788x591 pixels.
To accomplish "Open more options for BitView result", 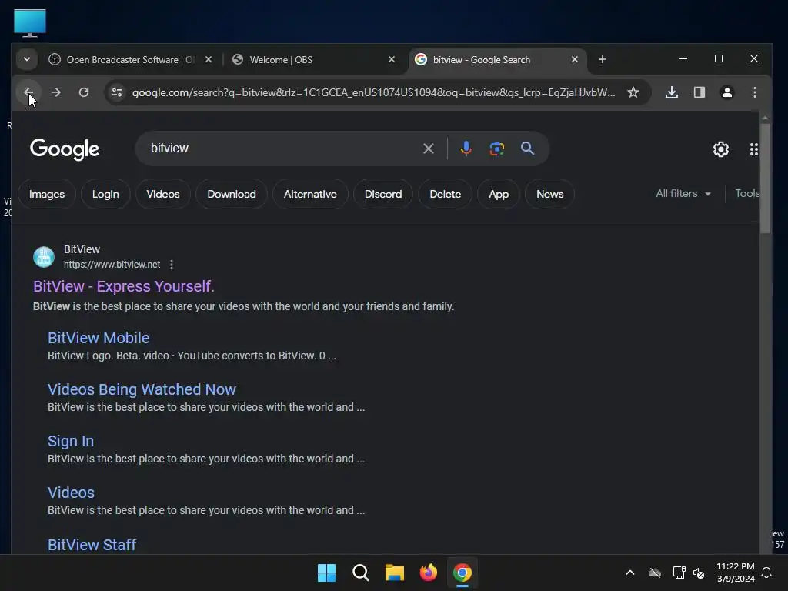I will (172, 265).
